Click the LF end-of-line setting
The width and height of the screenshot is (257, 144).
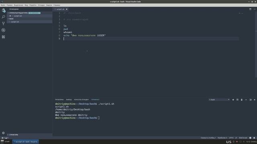[x=236, y=138]
